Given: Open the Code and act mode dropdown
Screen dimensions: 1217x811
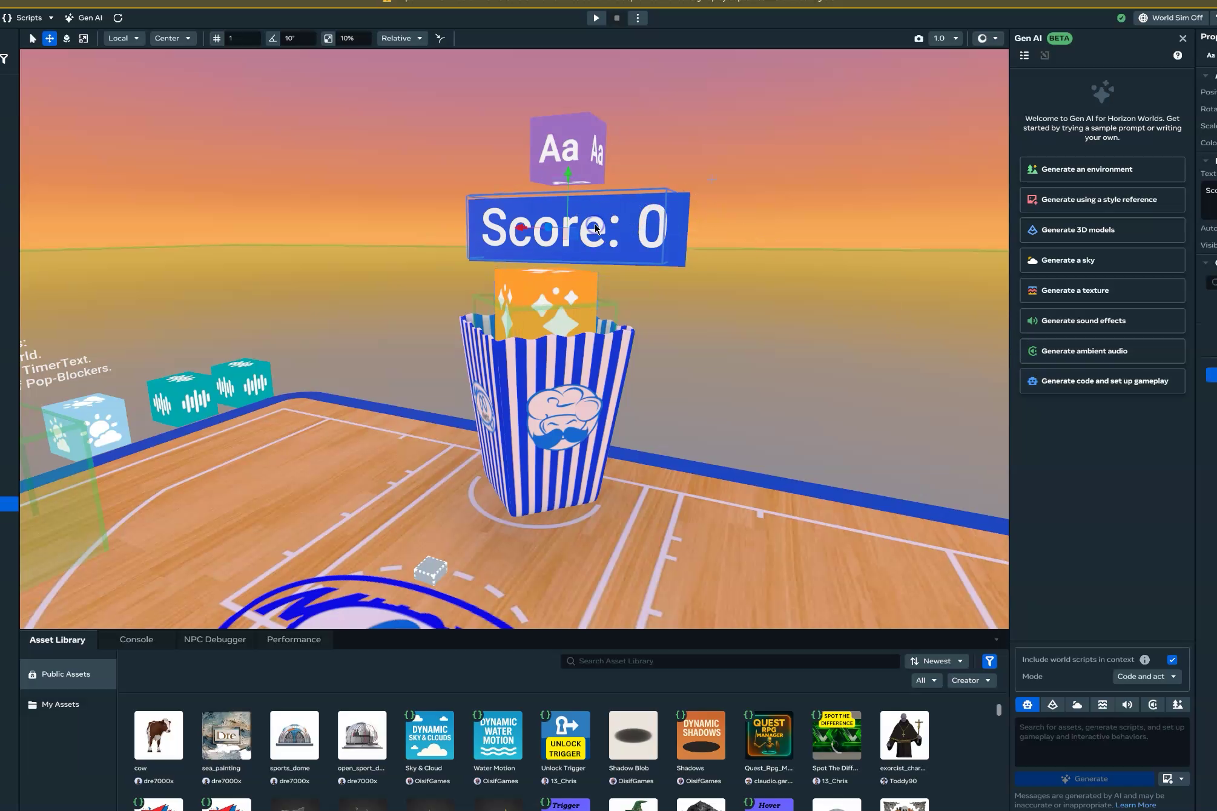Looking at the screenshot, I should click(1147, 676).
